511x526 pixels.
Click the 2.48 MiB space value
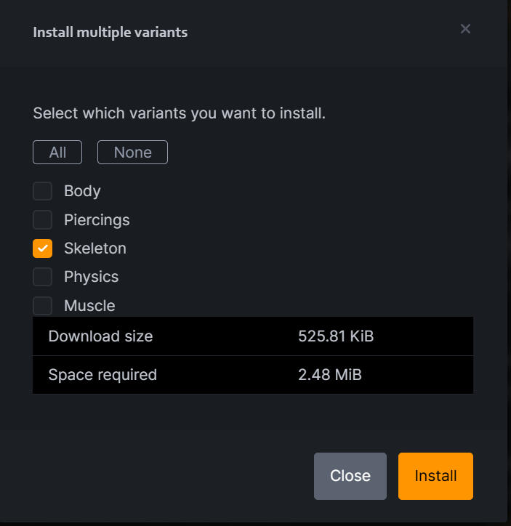click(x=330, y=375)
